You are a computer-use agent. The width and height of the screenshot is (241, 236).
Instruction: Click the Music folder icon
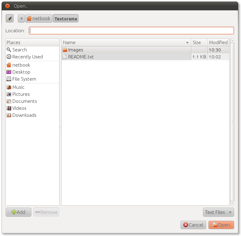[x=9, y=87]
